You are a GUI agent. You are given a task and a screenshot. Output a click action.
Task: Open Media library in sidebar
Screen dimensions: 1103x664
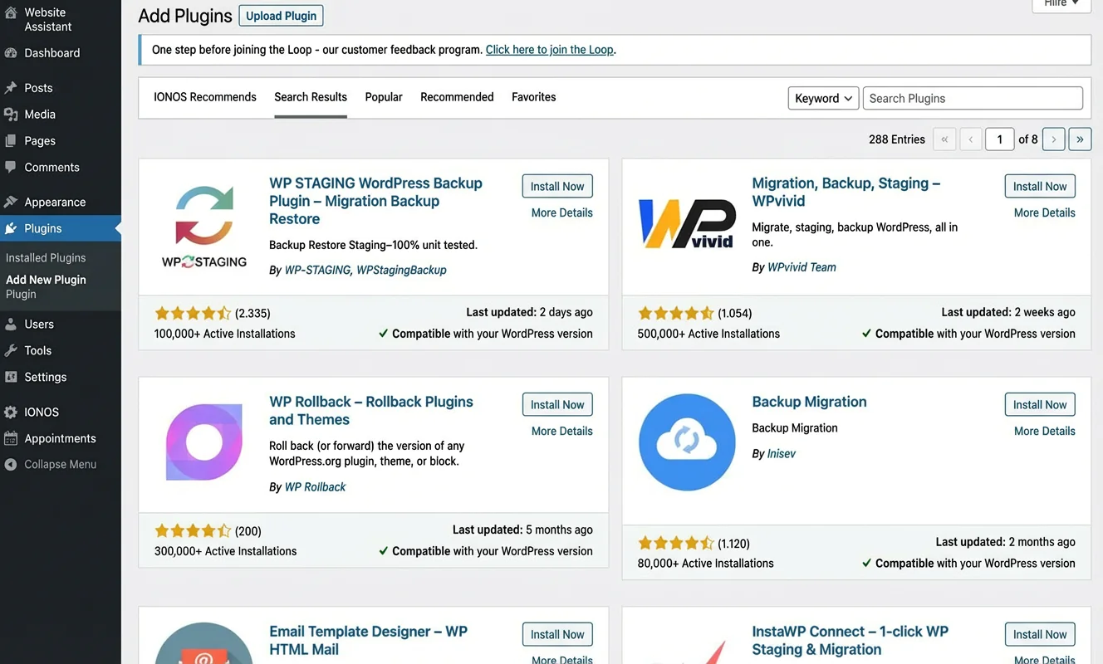(x=40, y=115)
